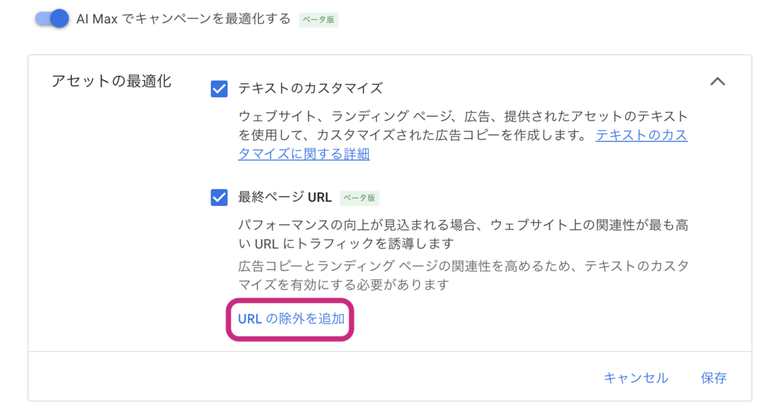Click the gray note starting with 広告コピーとランディング

[463, 275]
